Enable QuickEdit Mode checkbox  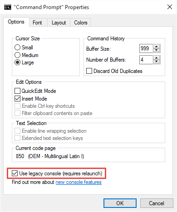(x=17, y=91)
